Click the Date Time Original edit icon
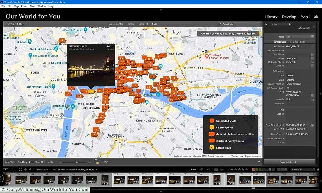Viewport: 322px width, 193px height. (312, 125)
